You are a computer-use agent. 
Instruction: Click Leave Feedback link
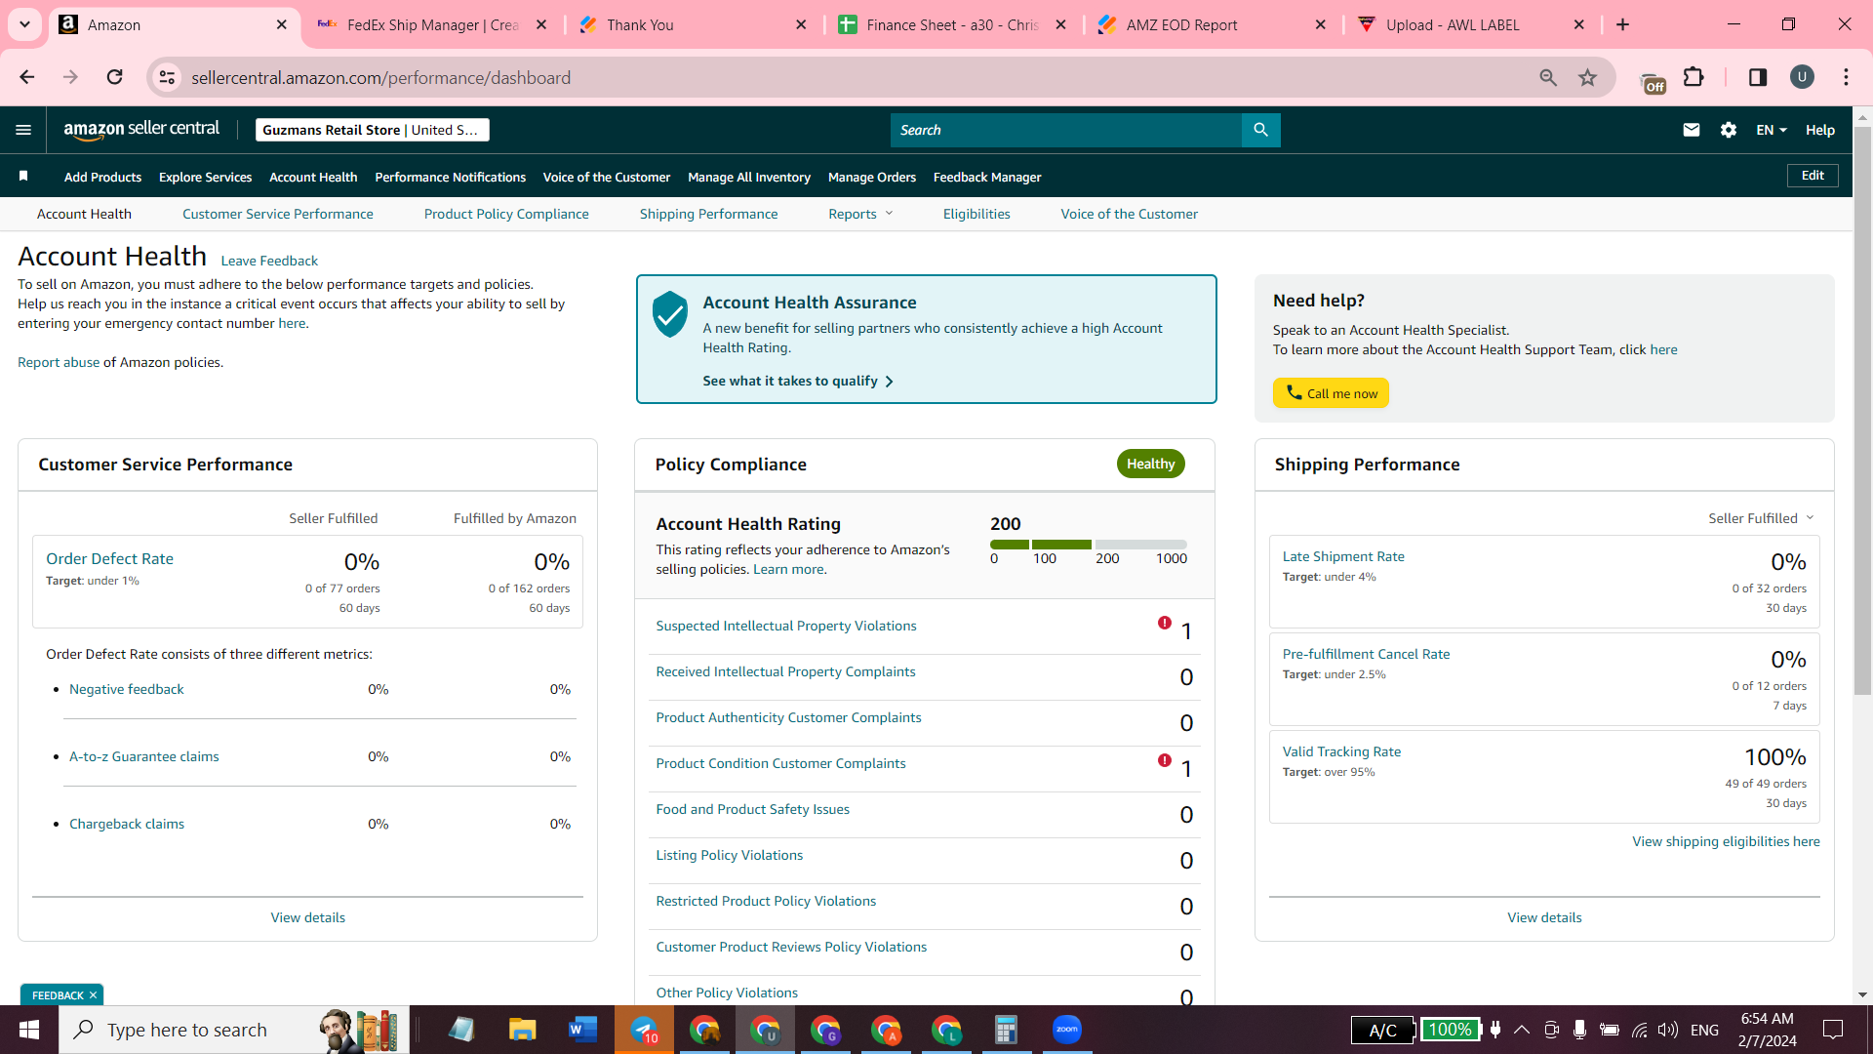pyautogui.click(x=269, y=261)
